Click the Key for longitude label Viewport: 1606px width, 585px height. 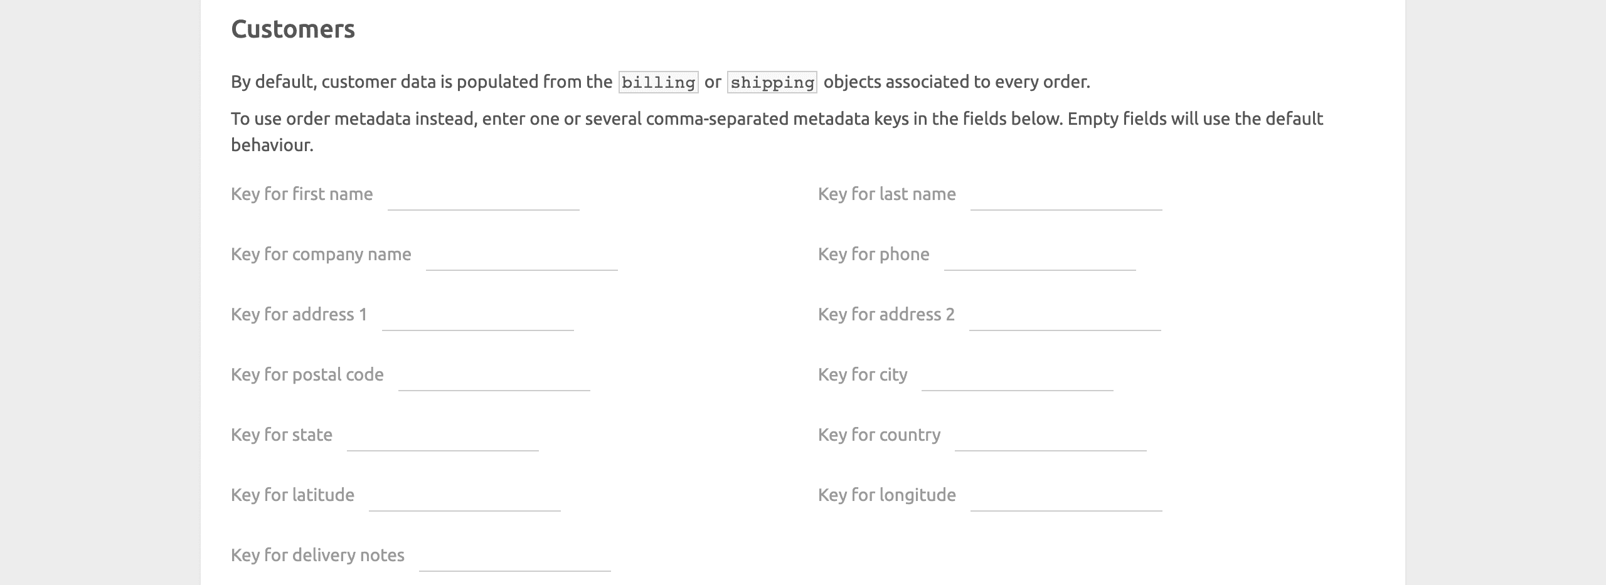click(886, 494)
